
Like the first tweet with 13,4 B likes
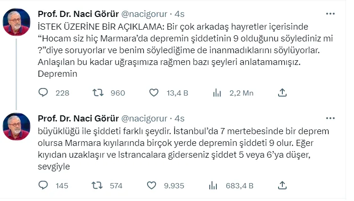[154, 93]
